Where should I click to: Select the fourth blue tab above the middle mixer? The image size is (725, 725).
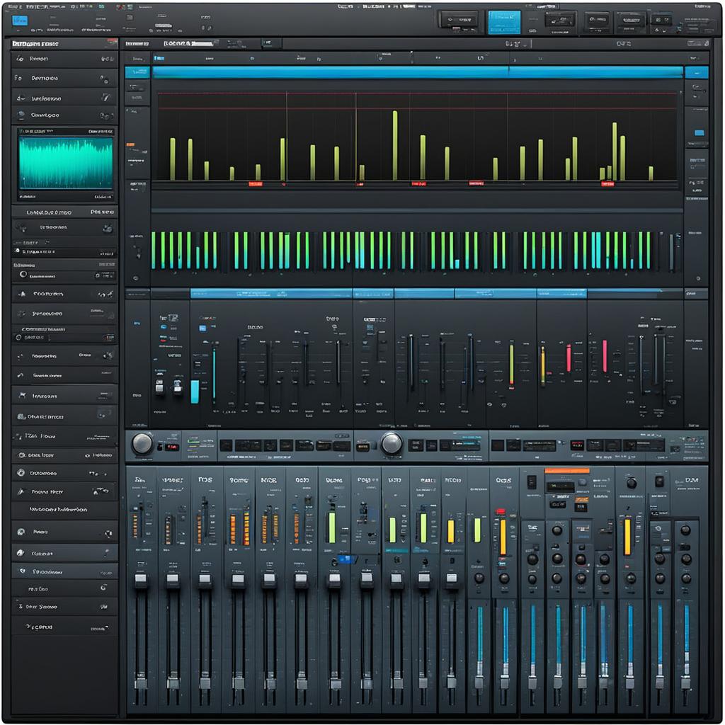495,294
